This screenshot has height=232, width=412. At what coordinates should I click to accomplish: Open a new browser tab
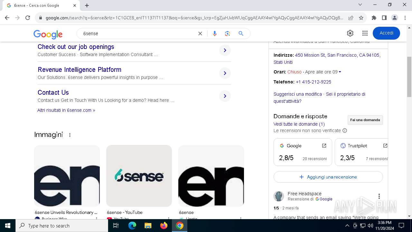(87, 5)
